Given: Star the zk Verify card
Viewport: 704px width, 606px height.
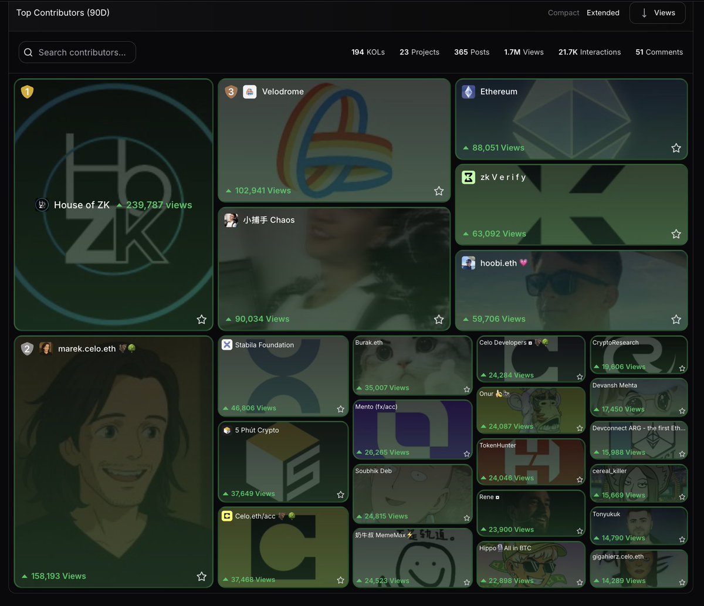Looking at the screenshot, I should pyautogui.click(x=676, y=234).
